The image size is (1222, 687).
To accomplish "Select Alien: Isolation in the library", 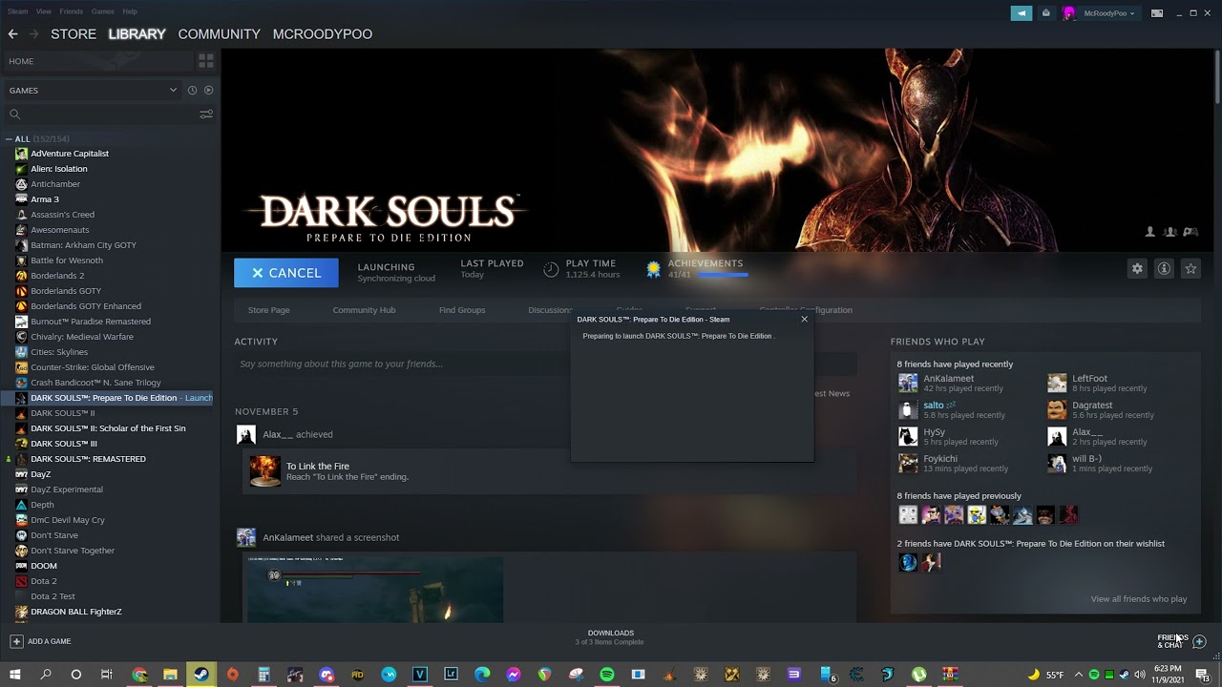I will [59, 169].
